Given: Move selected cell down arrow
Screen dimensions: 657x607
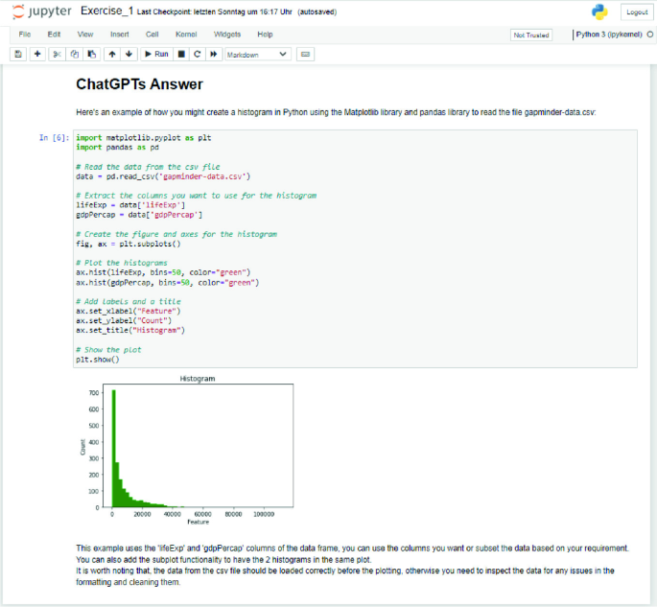Looking at the screenshot, I should 129,54.
